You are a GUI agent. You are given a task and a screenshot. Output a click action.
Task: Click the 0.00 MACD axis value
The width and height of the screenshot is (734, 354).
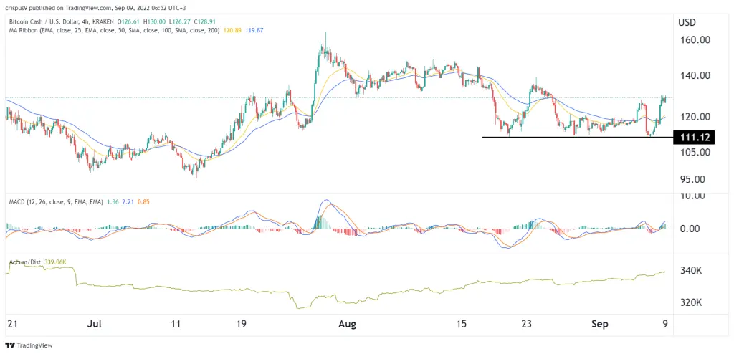pyautogui.click(x=690, y=229)
